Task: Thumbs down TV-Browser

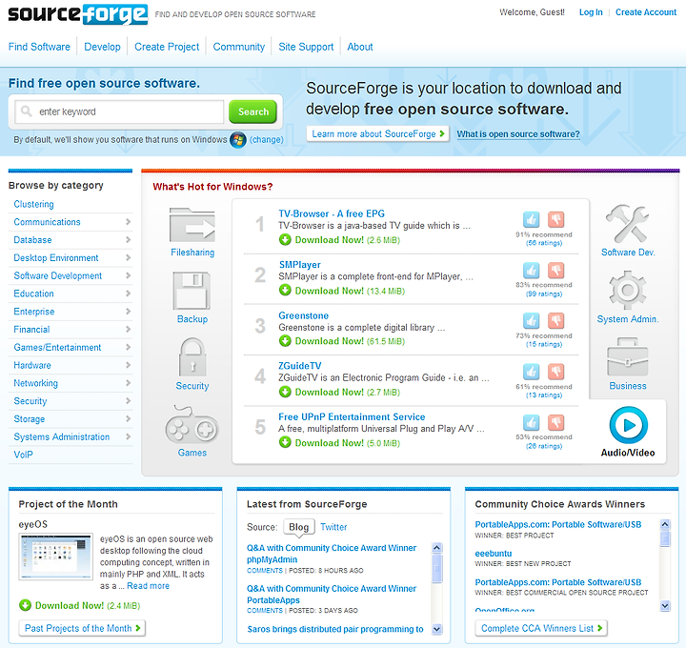Action: tap(556, 219)
